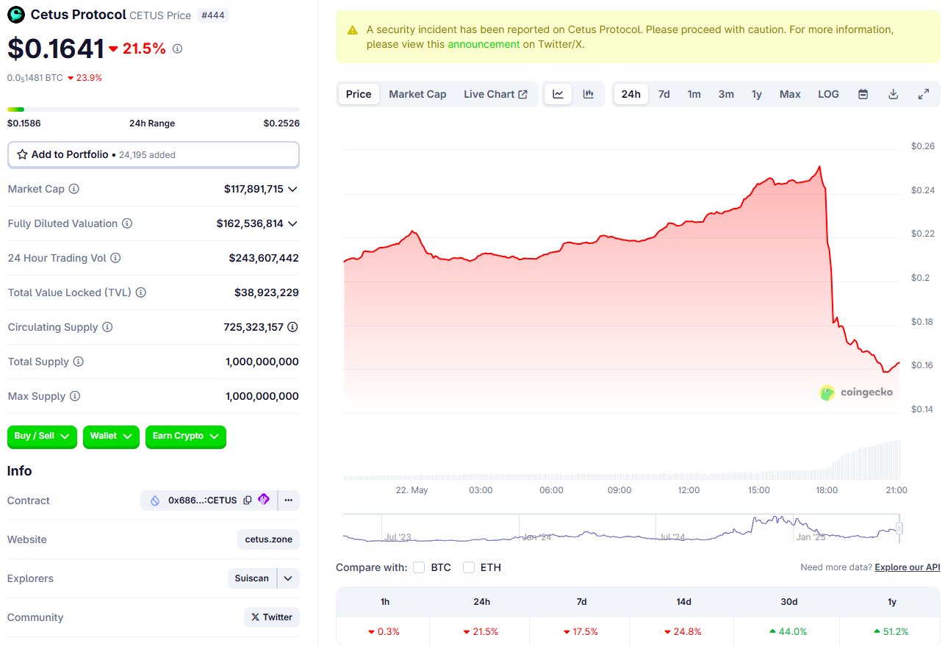Switch to candlestick chart view
Screen dimensions: 945x646
pyautogui.click(x=589, y=94)
